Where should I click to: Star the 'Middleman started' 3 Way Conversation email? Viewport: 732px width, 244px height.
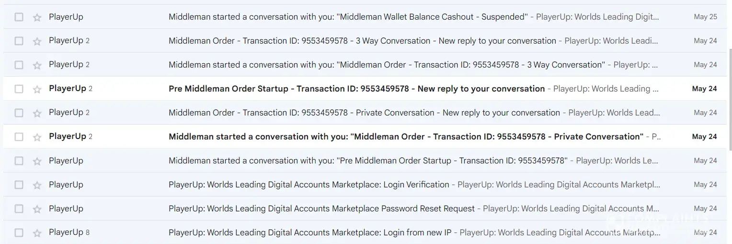37,65
